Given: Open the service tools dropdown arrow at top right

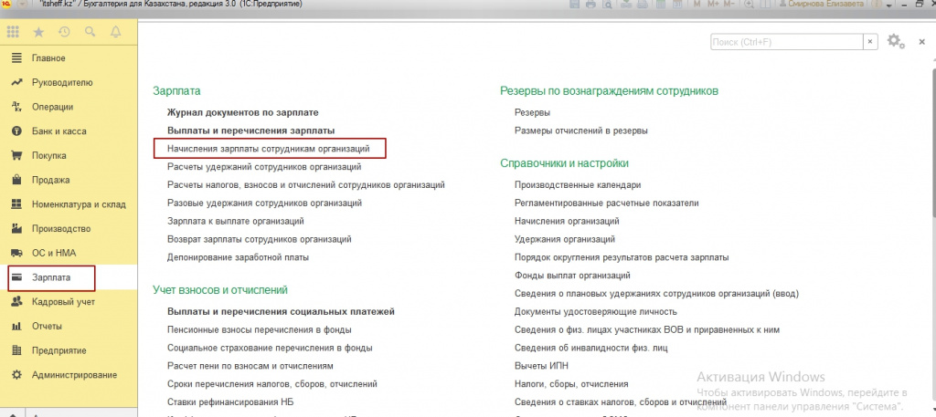Looking at the screenshot, I should (889, 5).
